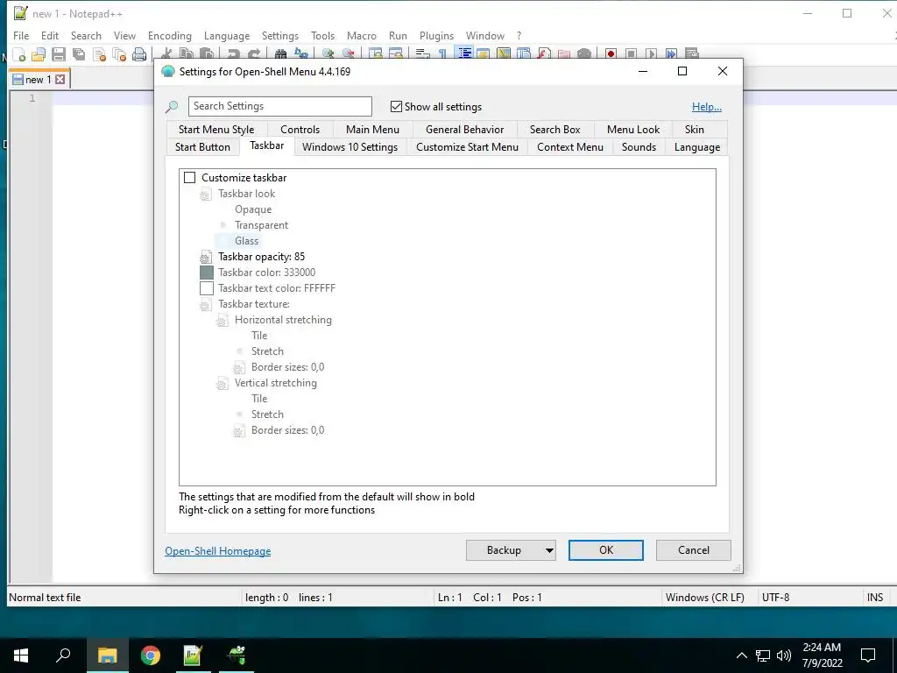Select Tile under Horizontal stretching
Viewport: 897px width, 673px height.
tap(259, 336)
